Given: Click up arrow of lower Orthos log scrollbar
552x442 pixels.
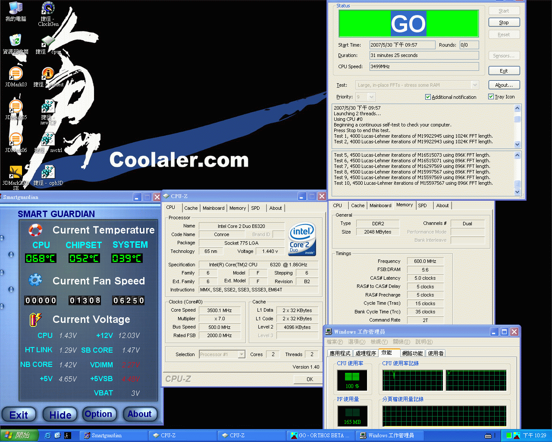Looking at the screenshot, I should pyautogui.click(x=517, y=155).
